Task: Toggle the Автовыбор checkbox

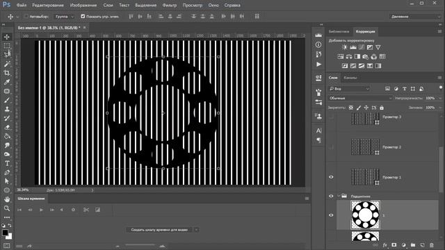Action: [26, 17]
